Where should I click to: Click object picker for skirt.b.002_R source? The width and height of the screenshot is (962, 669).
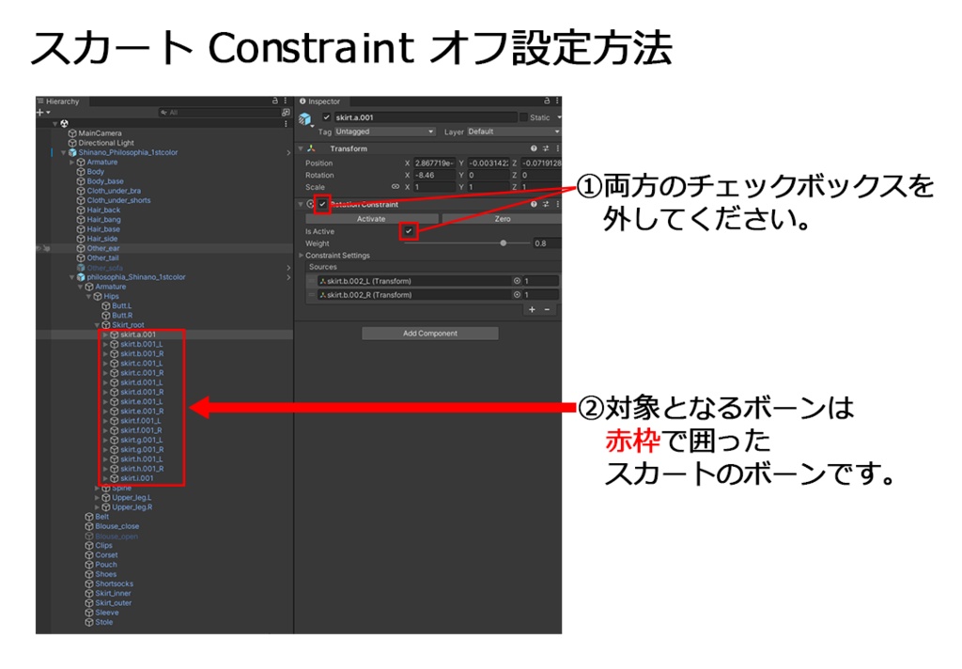pyautogui.click(x=518, y=295)
